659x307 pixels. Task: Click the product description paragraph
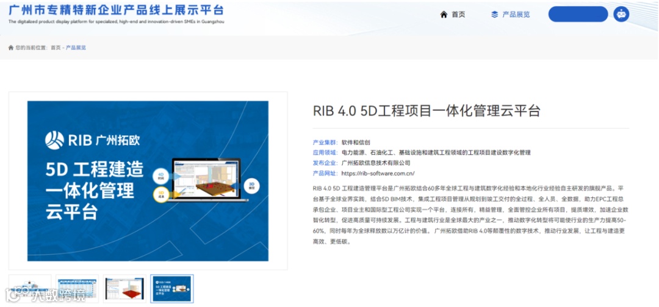470,215
